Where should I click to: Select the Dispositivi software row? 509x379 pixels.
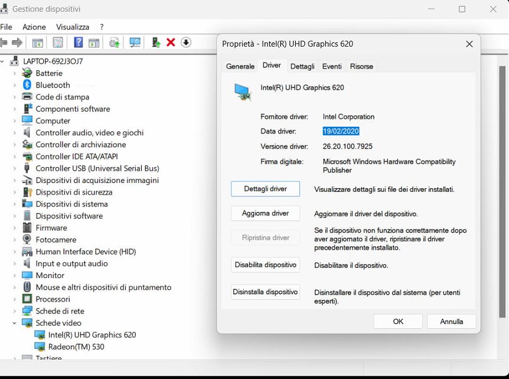69,216
